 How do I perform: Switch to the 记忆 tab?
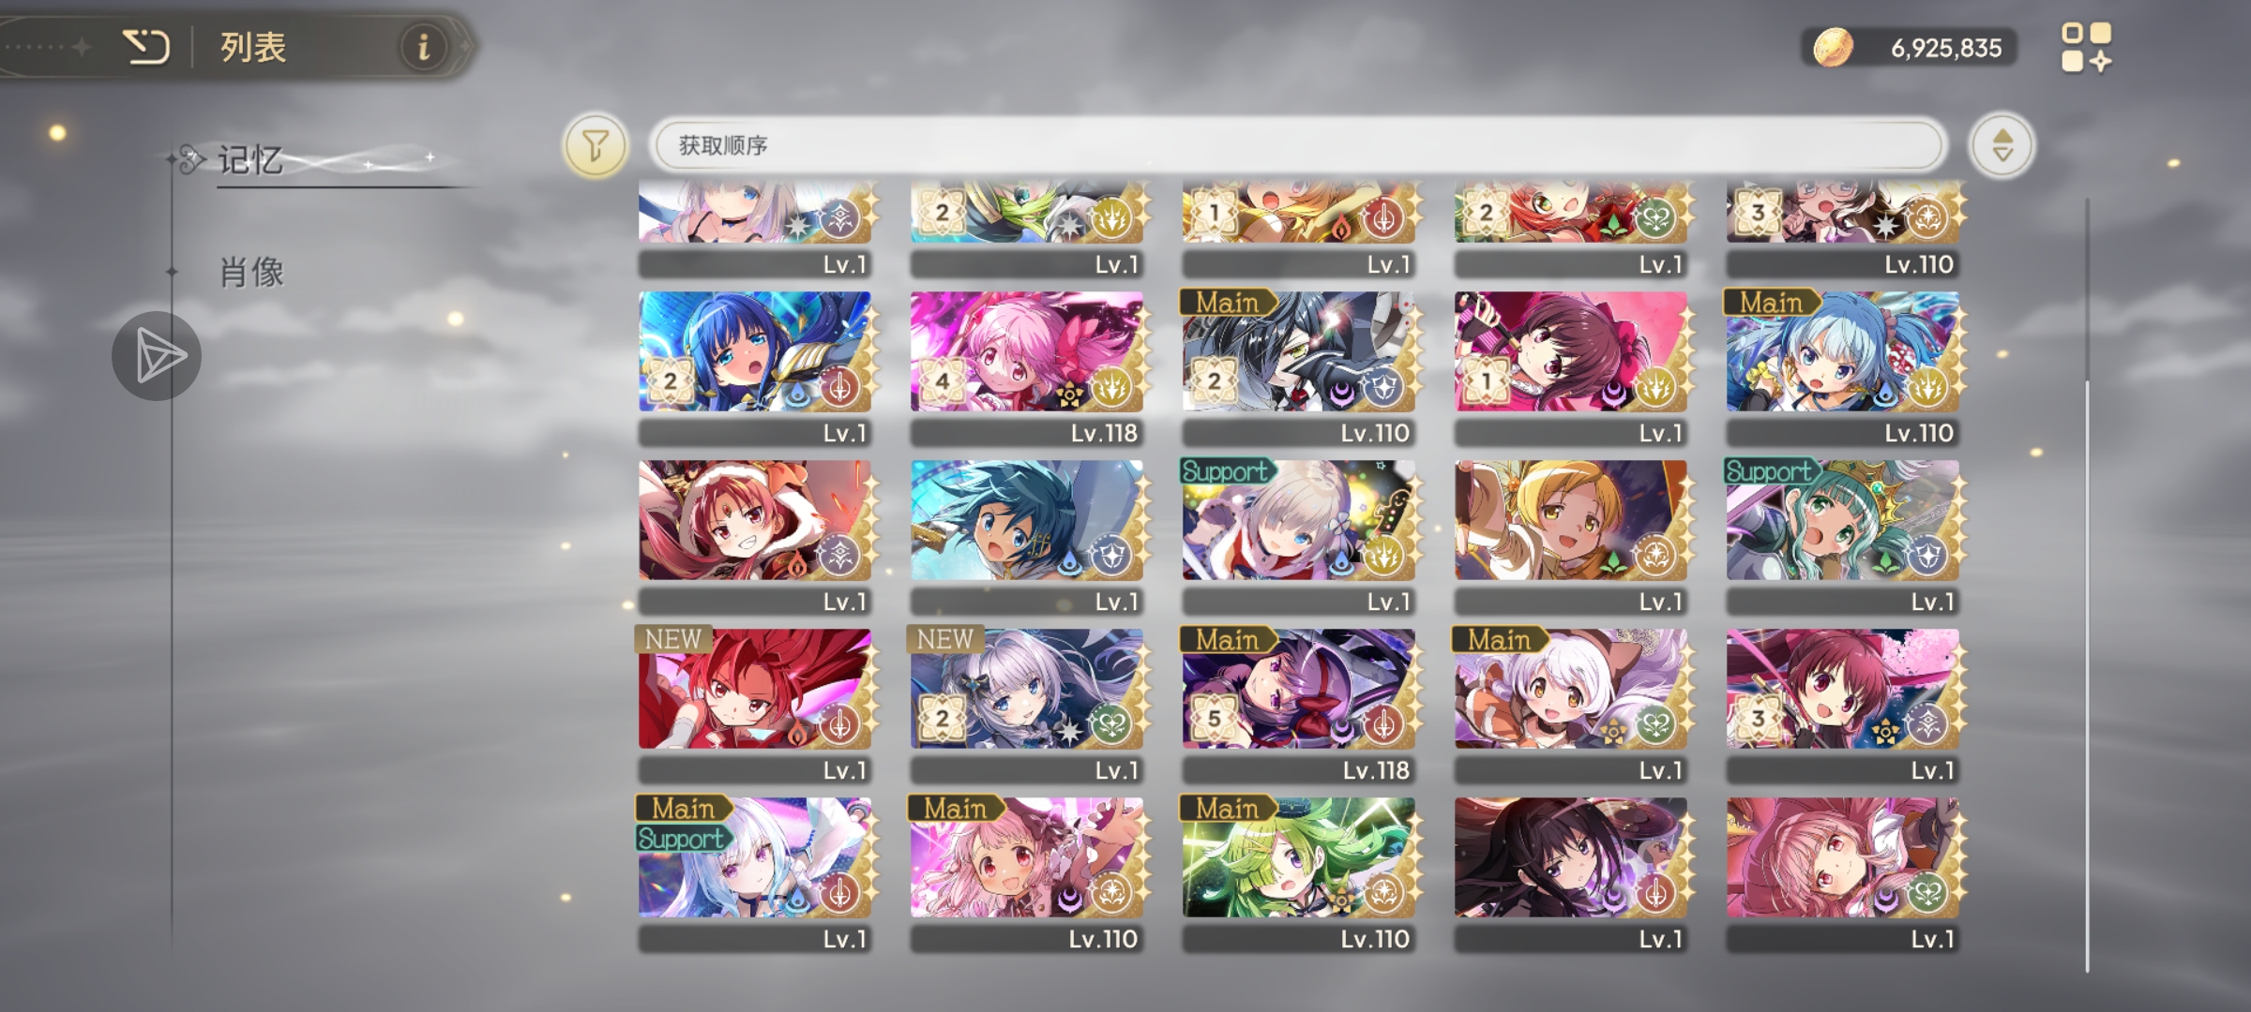(x=250, y=160)
